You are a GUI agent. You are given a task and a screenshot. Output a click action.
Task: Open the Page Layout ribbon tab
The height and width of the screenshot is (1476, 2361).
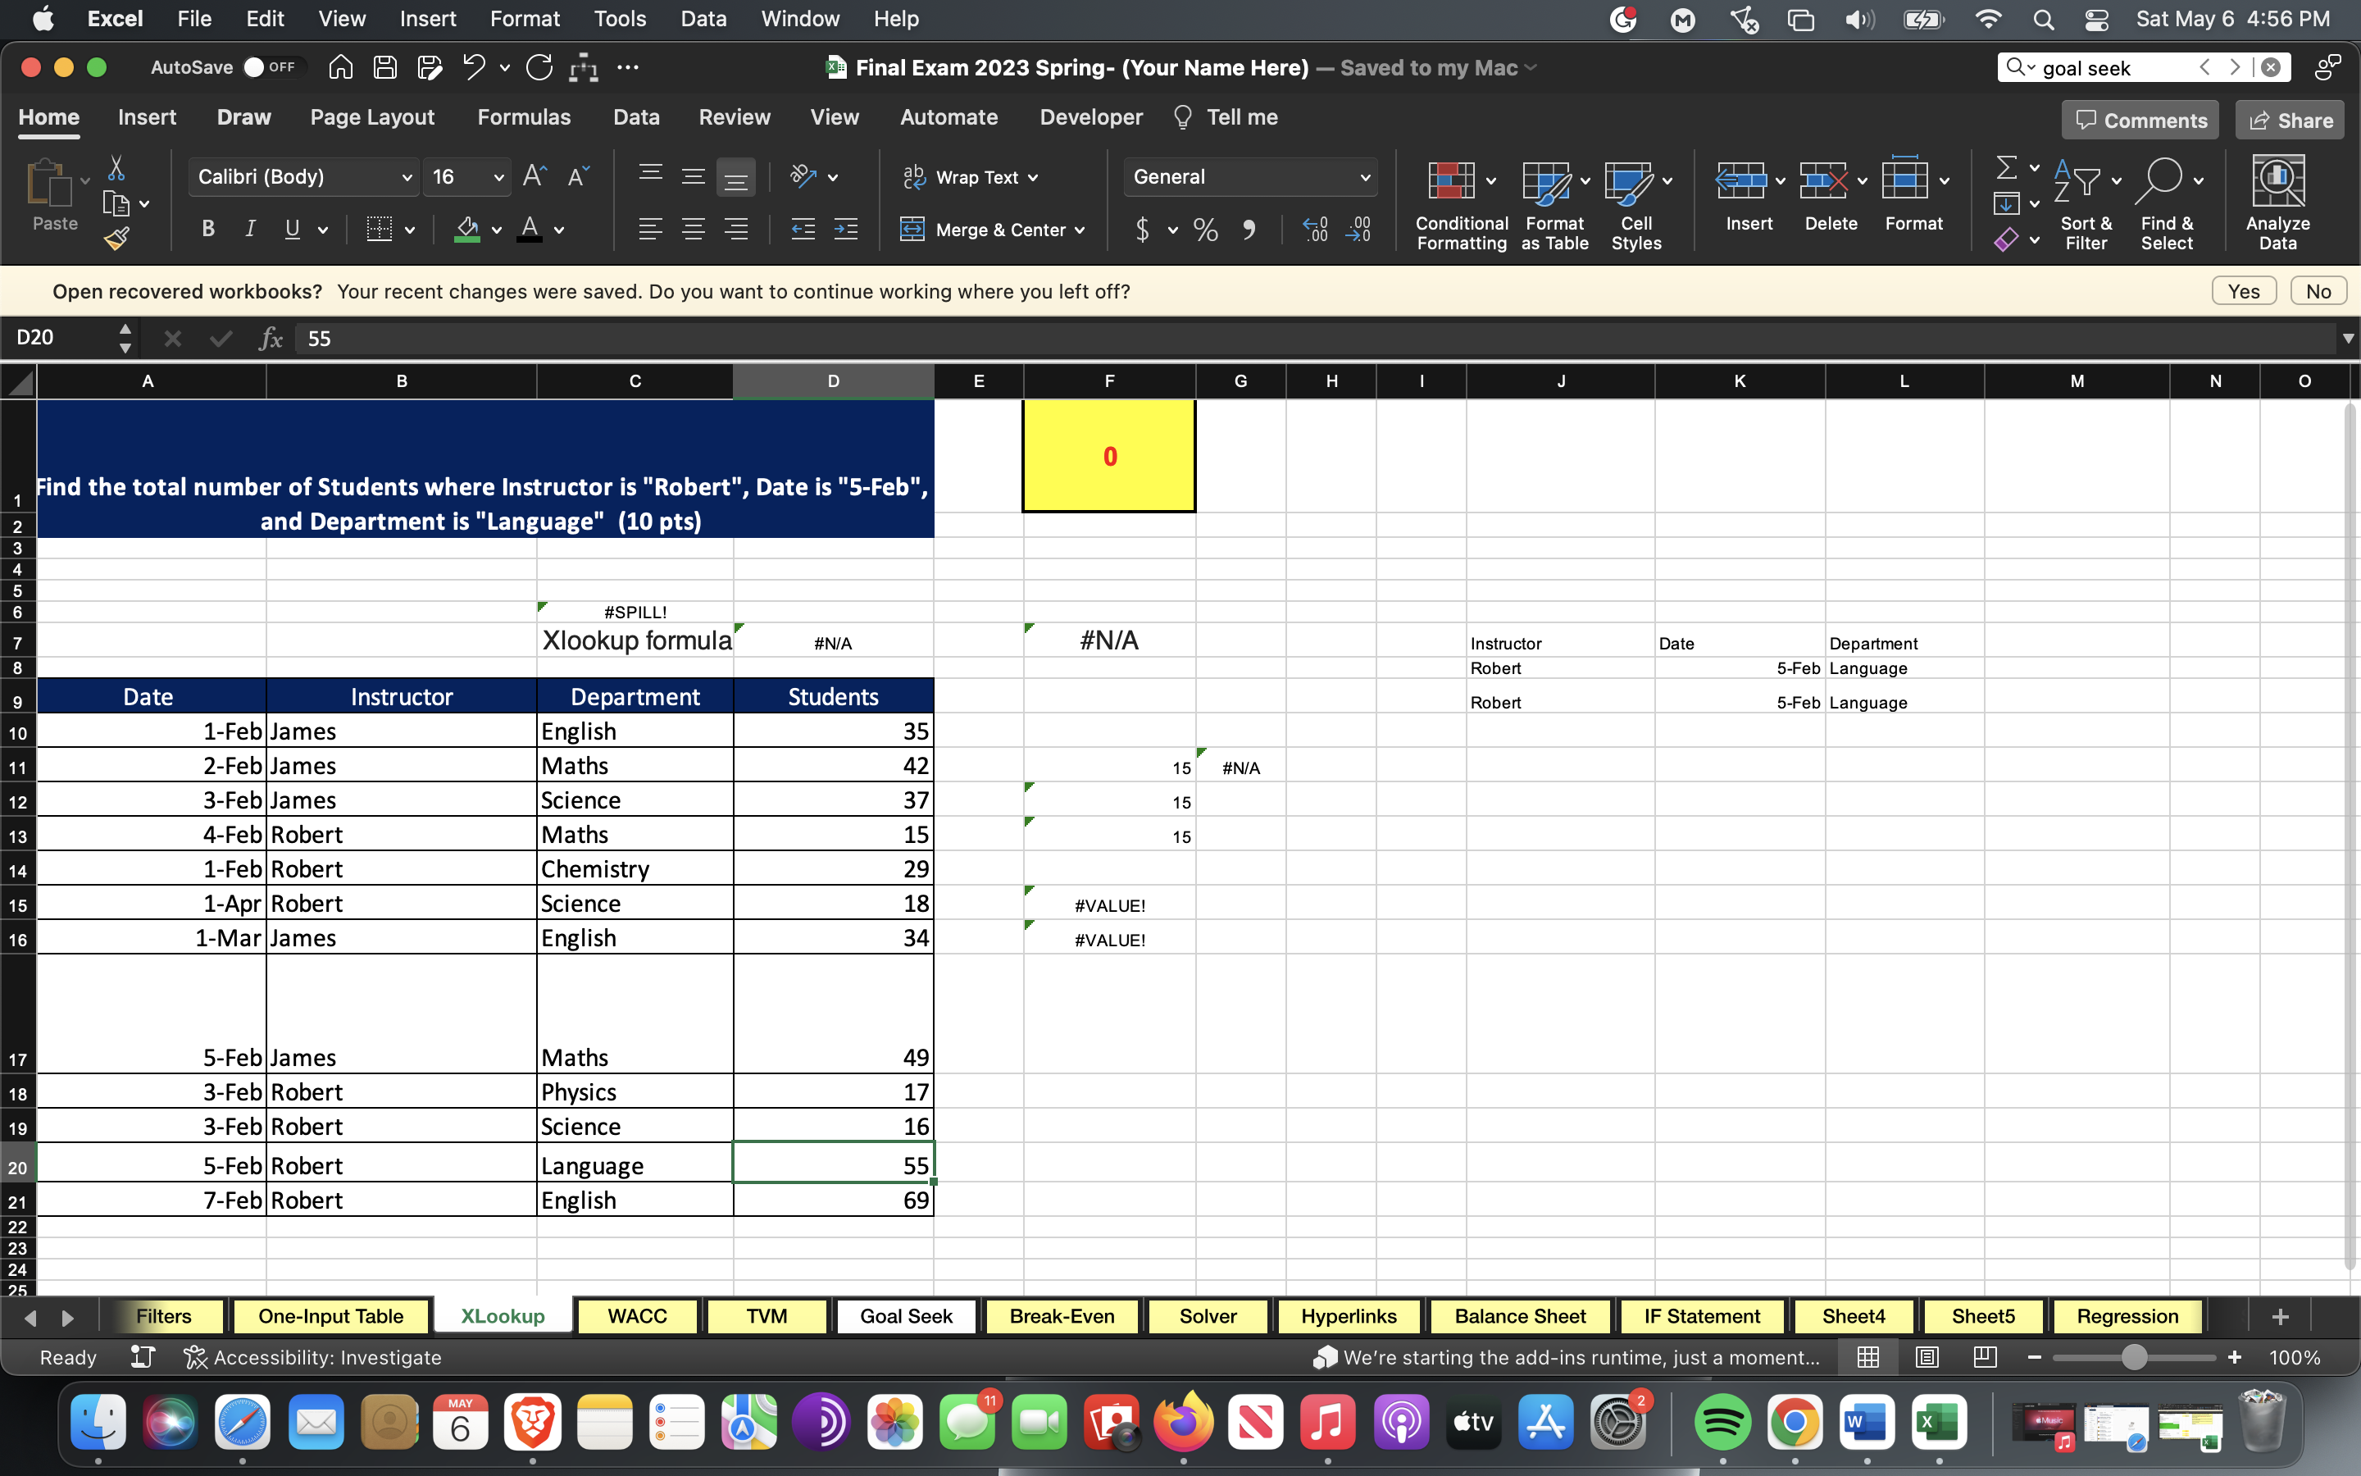pos(371,117)
